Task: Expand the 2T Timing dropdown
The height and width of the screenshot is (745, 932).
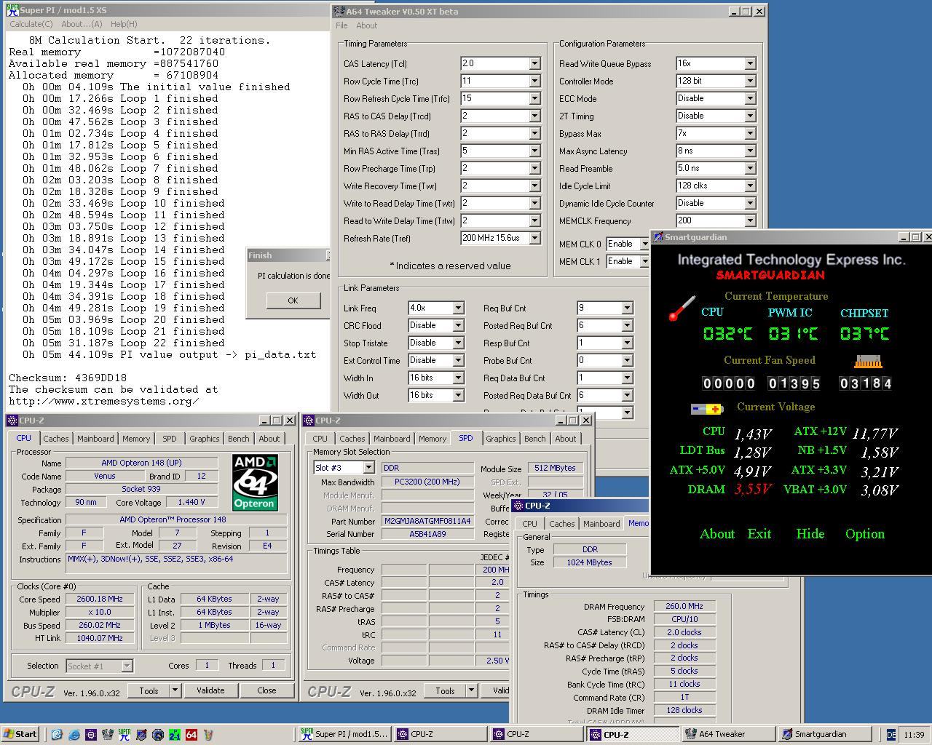Action: point(750,116)
